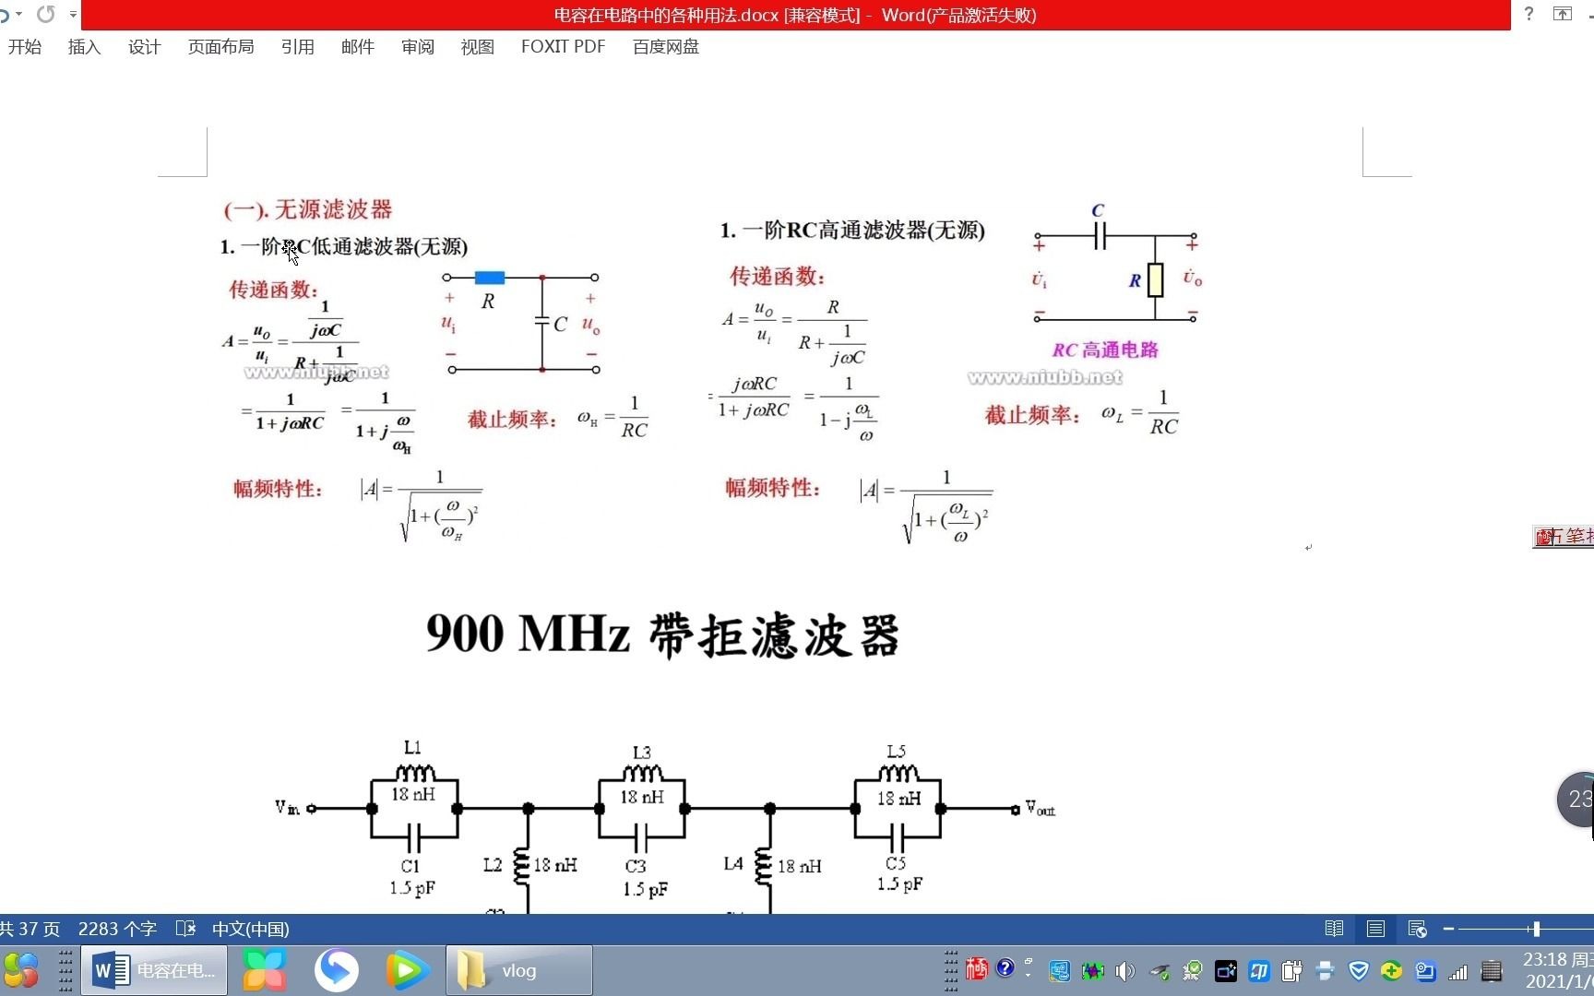Restore the language bar small button
The width and height of the screenshot is (1594, 996).
(1029, 961)
